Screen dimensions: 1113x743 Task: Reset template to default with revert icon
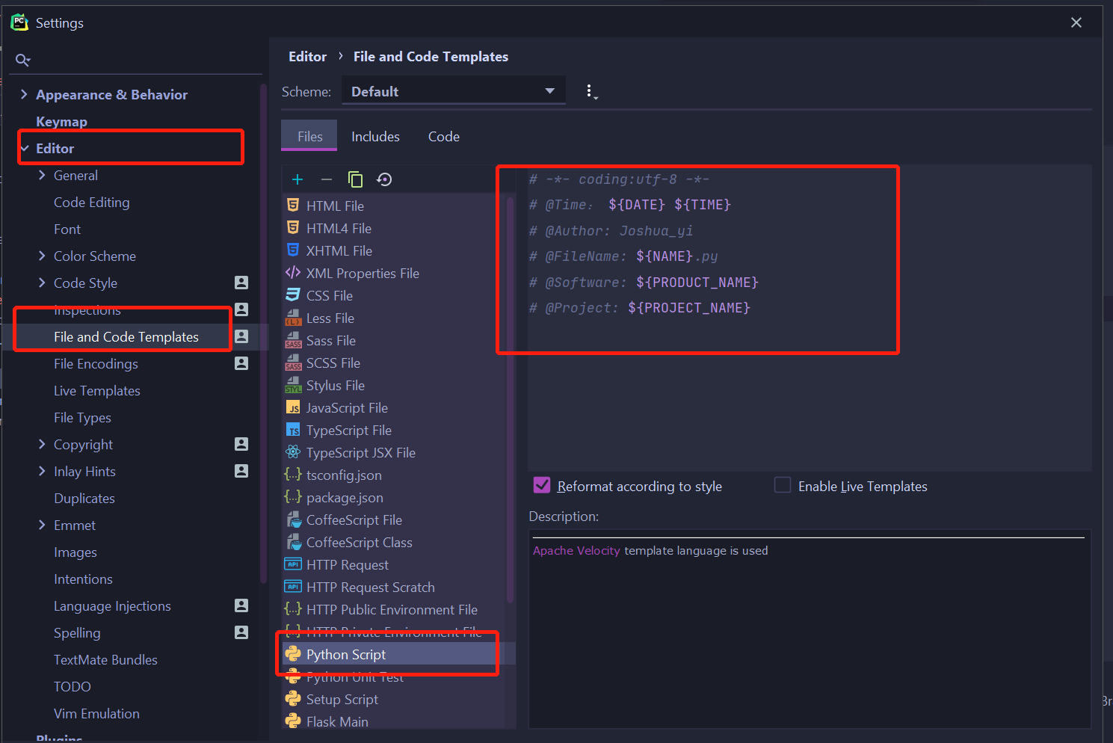coord(384,179)
